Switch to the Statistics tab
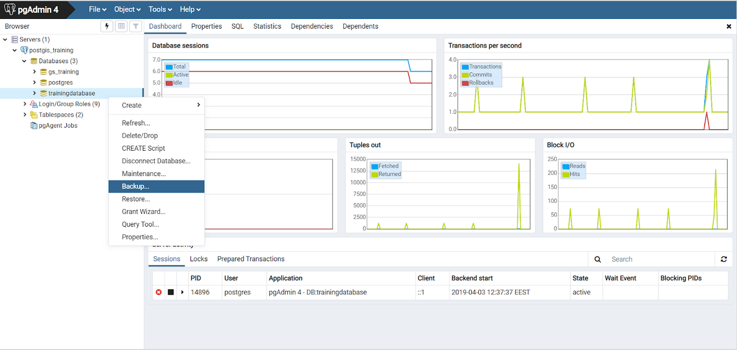 [x=267, y=26]
